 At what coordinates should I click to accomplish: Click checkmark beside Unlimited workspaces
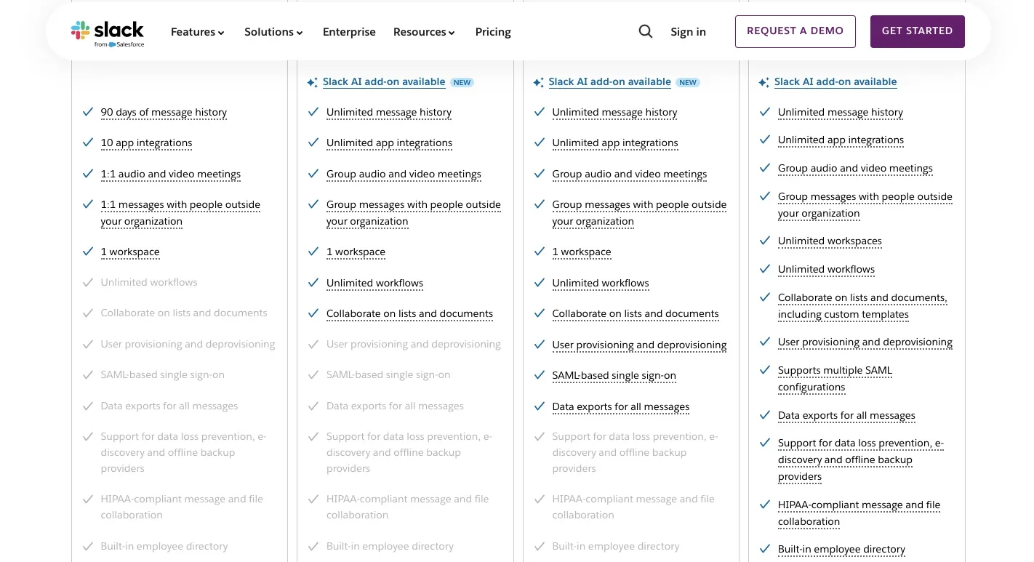point(765,241)
